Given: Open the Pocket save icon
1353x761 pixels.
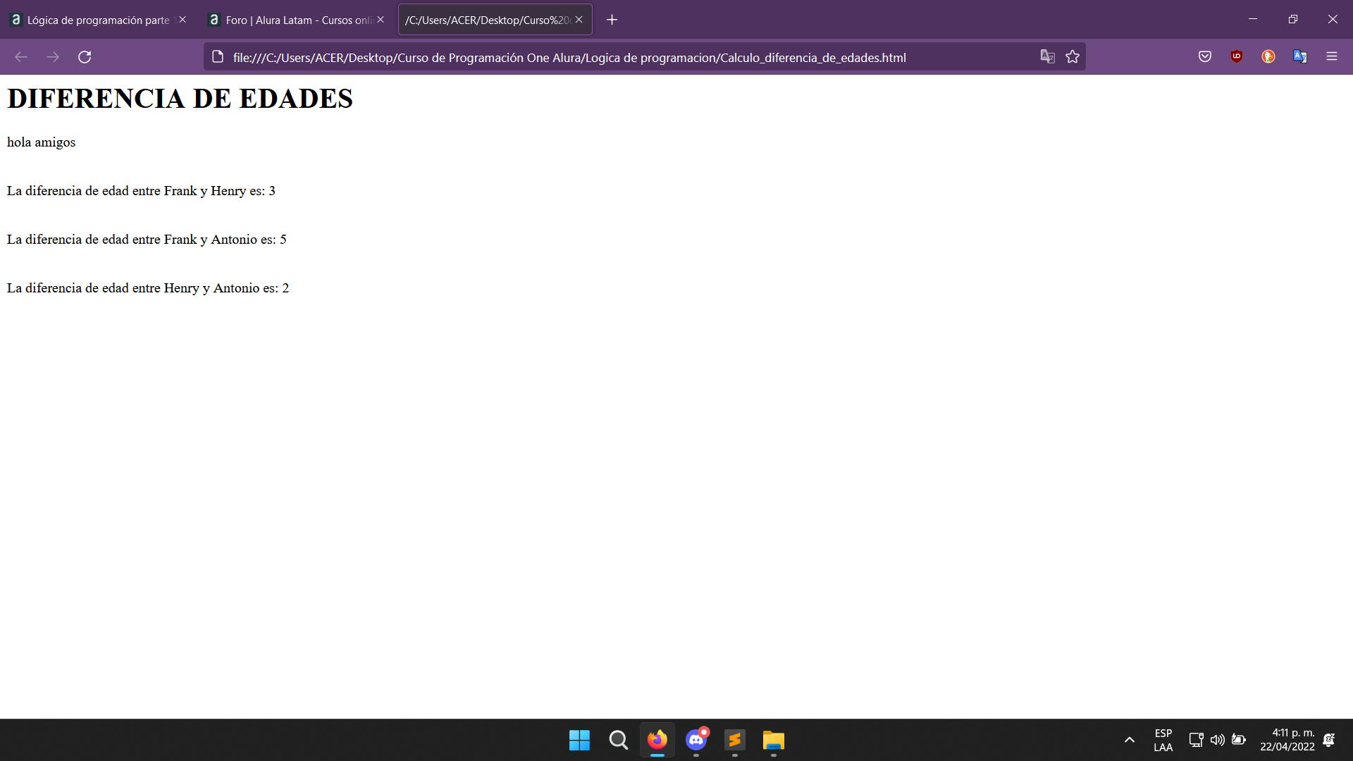Looking at the screenshot, I should [1205, 57].
